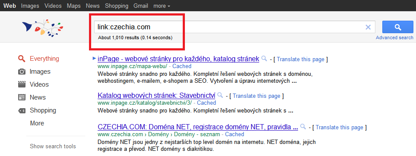Click the News newspaper icon in sidebar
This screenshot has width=416, height=156.
click(x=22, y=97)
